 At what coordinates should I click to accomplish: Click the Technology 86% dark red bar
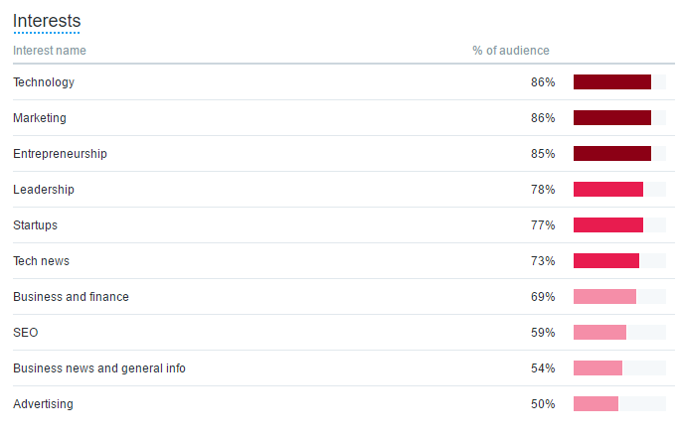click(612, 81)
